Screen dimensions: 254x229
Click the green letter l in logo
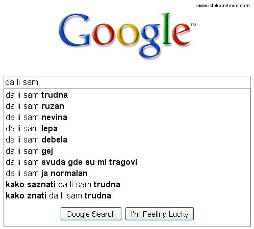tap(166, 28)
